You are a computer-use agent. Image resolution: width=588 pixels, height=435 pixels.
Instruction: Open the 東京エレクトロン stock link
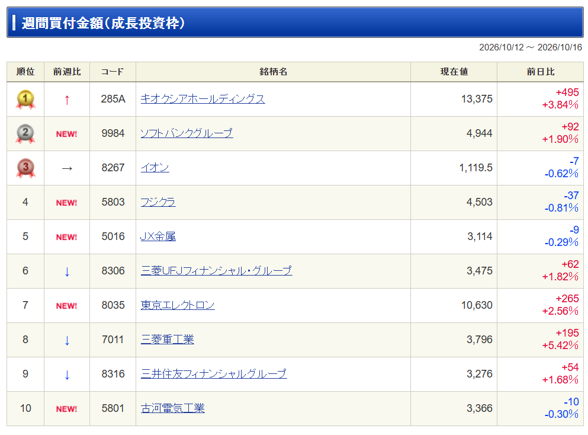tap(178, 305)
